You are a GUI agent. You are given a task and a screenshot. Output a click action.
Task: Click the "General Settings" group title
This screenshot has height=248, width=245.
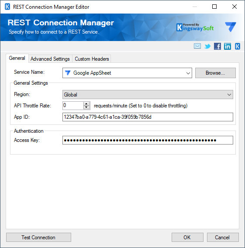coord(31,83)
